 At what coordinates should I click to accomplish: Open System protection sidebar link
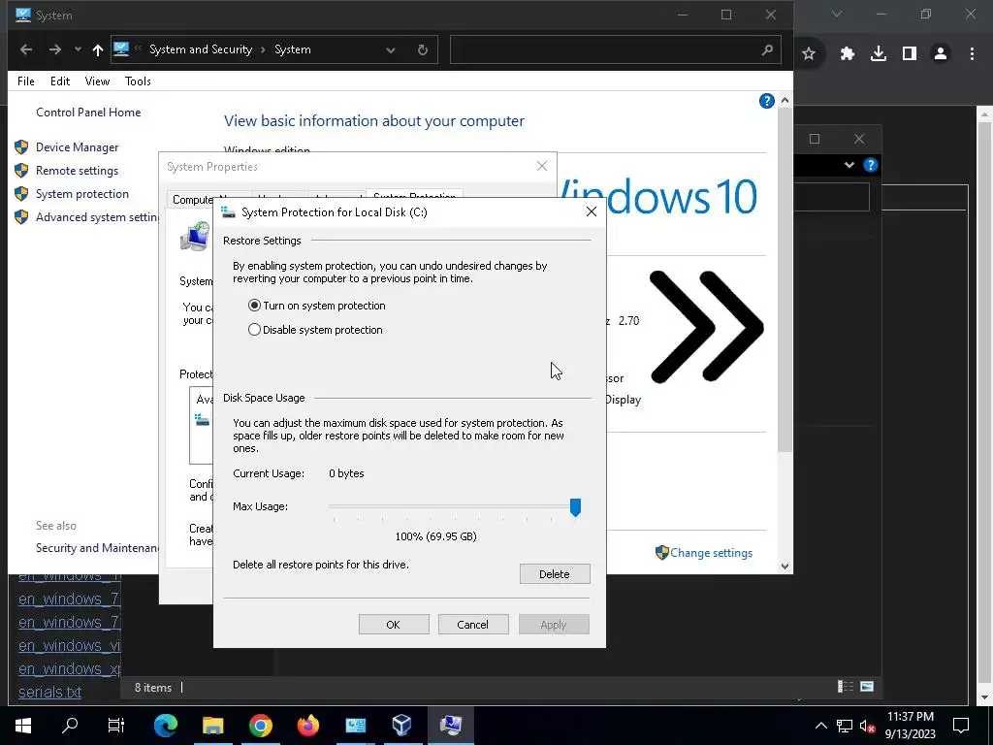click(x=82, y=194)
